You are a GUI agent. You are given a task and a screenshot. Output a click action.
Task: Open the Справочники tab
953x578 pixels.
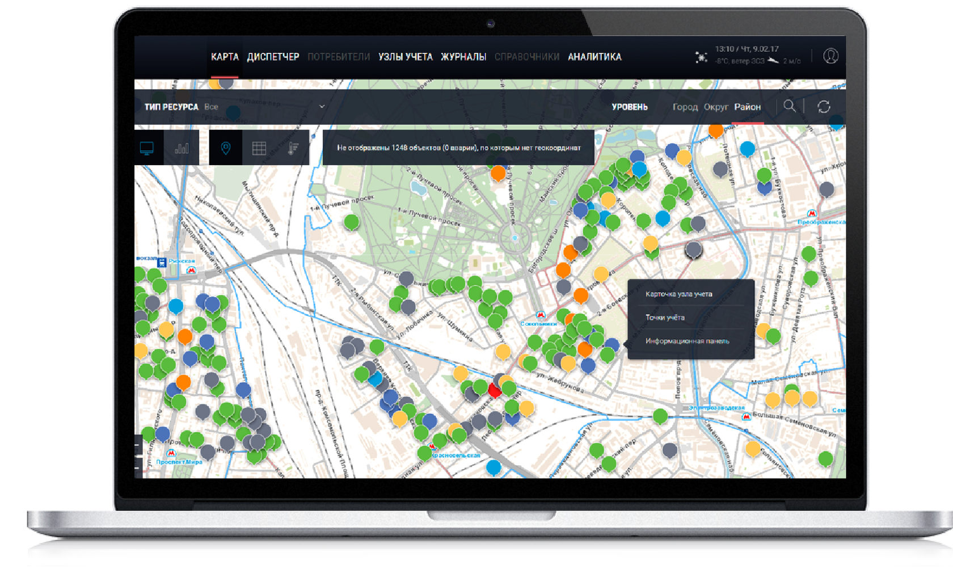point(527,57)
